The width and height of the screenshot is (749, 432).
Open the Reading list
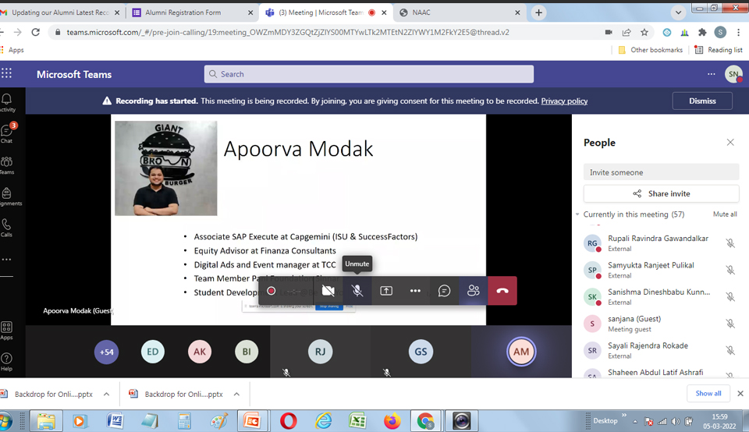719,50
